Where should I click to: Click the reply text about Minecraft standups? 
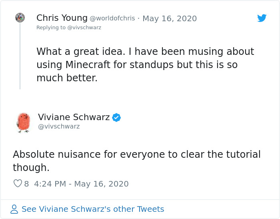click(x=144, y=64)
